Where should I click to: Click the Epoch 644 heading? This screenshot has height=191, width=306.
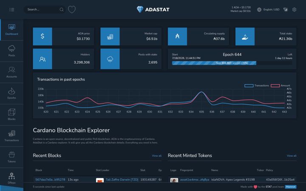(x=232, y=55)
